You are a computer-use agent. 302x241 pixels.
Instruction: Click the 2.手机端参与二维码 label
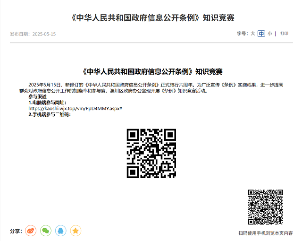50,114
